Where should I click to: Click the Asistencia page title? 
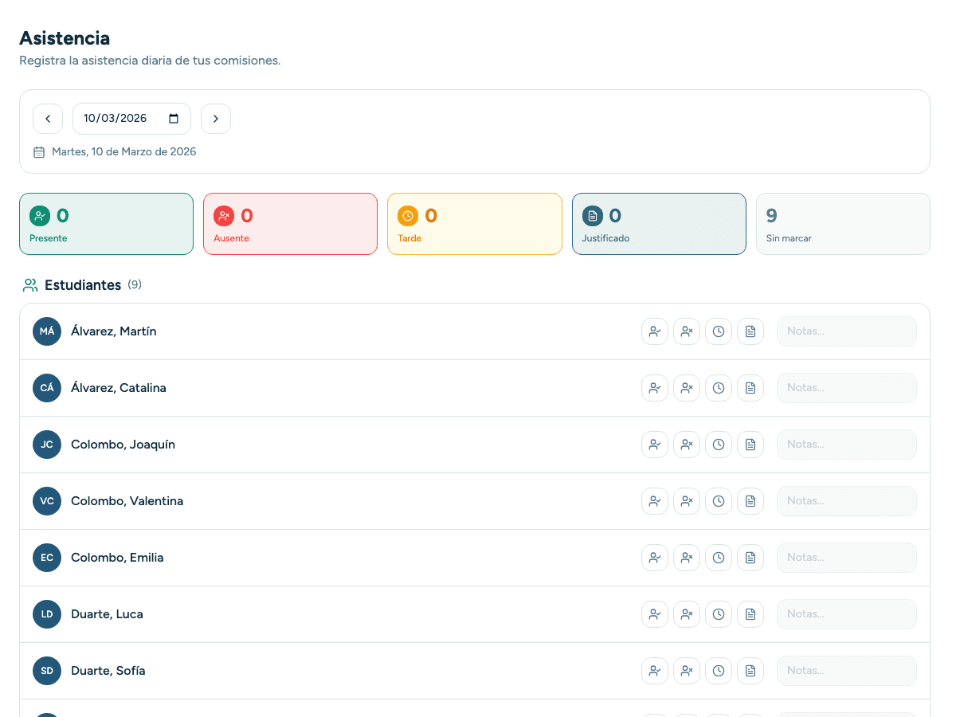[x=65, y=37]
